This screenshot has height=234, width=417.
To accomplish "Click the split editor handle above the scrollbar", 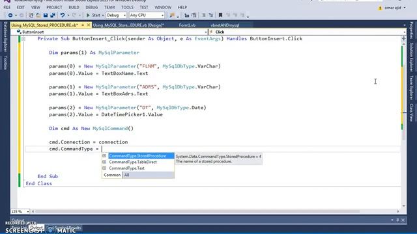I will [x=404, y=39].
